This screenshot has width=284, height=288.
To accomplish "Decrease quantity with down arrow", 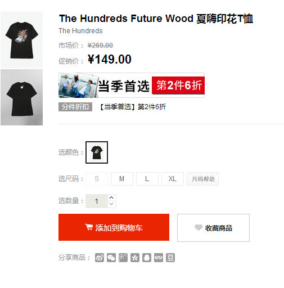I will [111, 204].
